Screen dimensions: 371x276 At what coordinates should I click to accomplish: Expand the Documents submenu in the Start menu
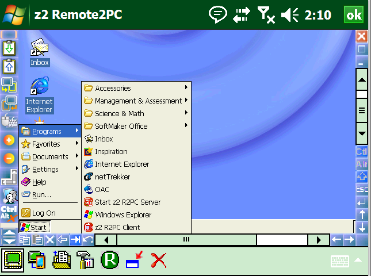[x=50, y=156]
